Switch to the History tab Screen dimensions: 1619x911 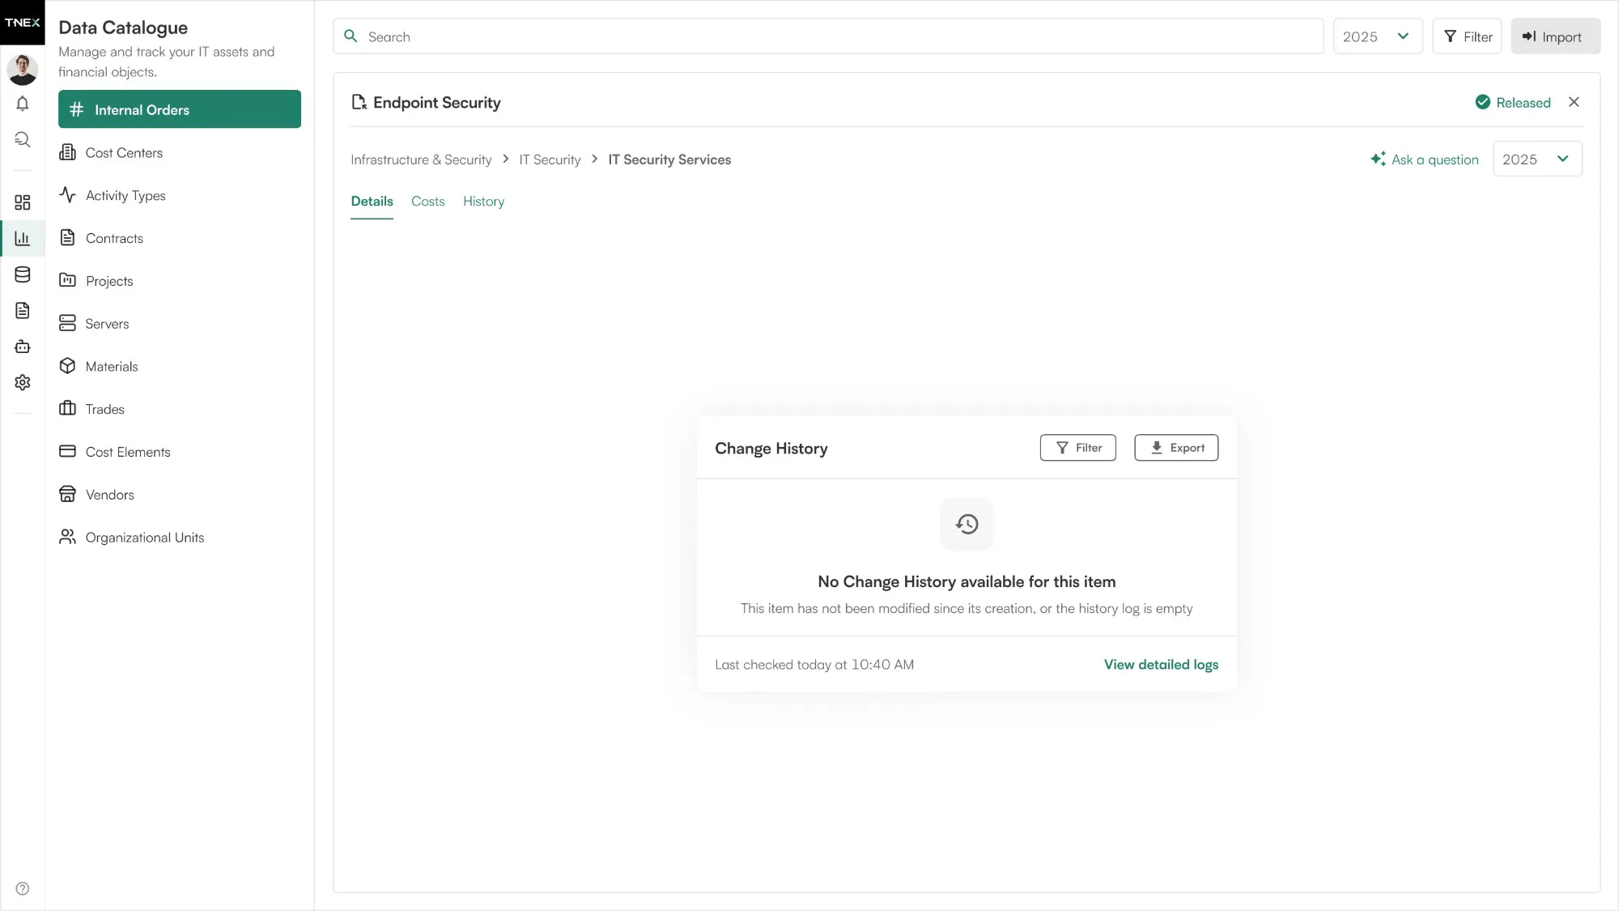(x=483, y=202)
